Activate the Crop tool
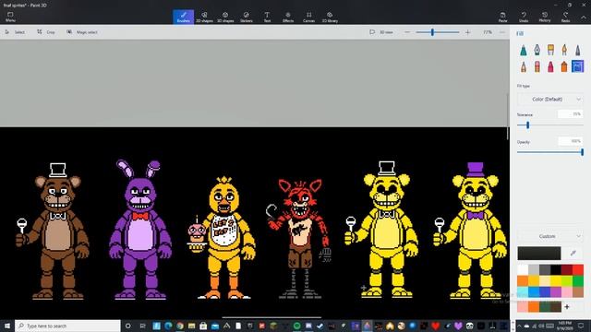591x332 pixels. (x=46, y=32)
